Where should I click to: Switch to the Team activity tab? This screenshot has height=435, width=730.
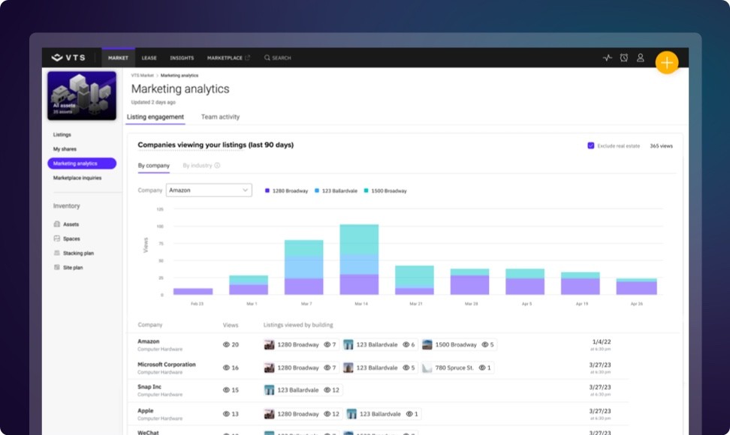coord(220,117)
